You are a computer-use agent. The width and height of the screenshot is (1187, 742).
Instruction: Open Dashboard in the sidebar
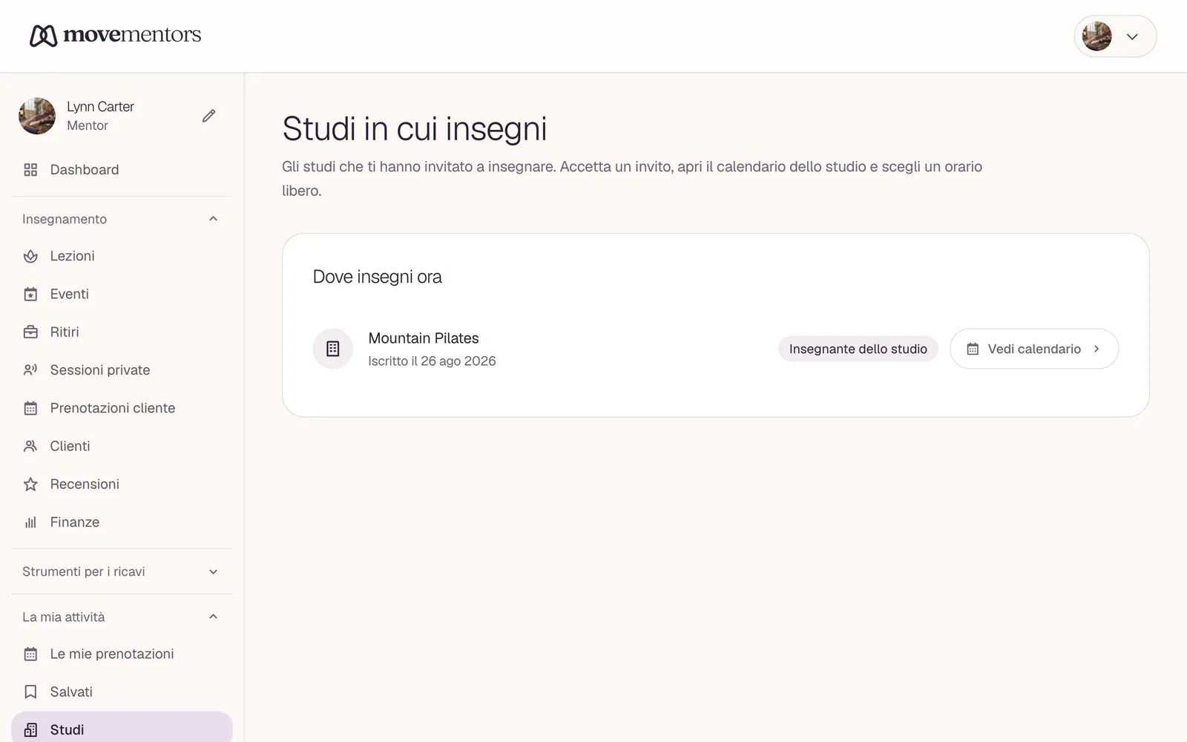pyautogui.click(x=122, y=170)
